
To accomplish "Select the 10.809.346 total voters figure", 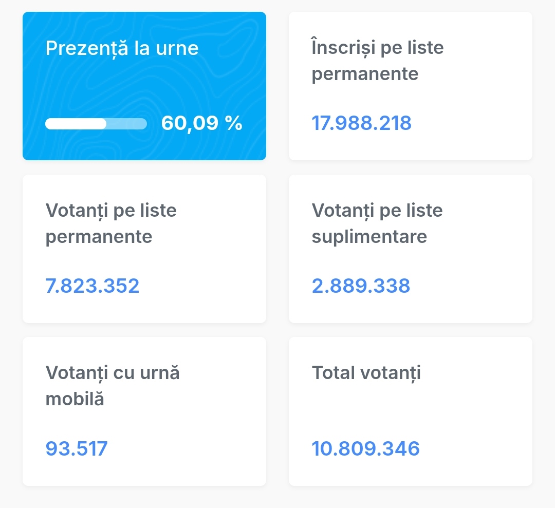I will pyautogui.click(x=365, y=448).
